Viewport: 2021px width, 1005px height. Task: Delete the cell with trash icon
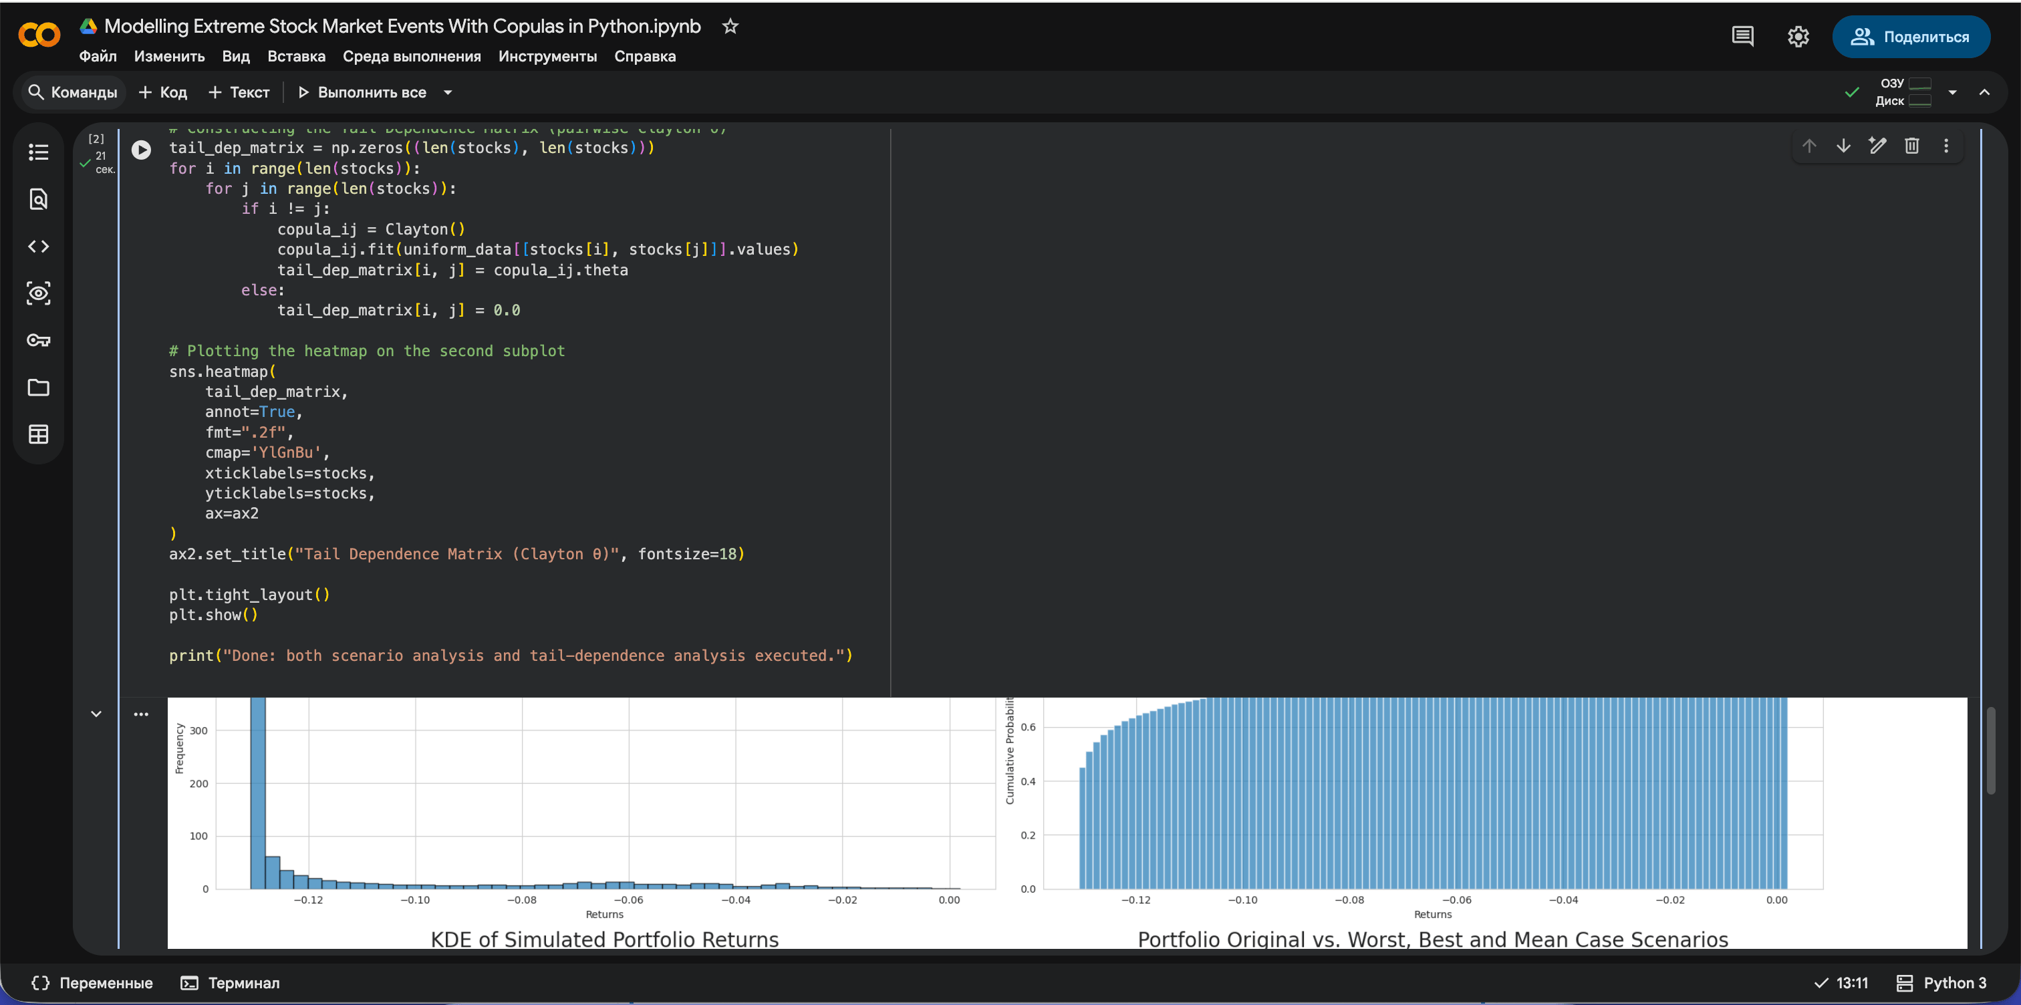[x=1912, y=146]
